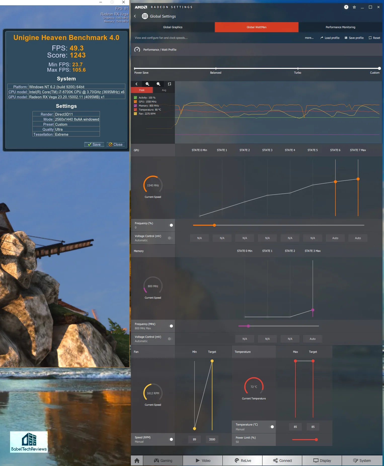Viewport: 384px width, 466px height.
Task: Click the Custom point on the profile slider
Action: [x=379, y=68]
